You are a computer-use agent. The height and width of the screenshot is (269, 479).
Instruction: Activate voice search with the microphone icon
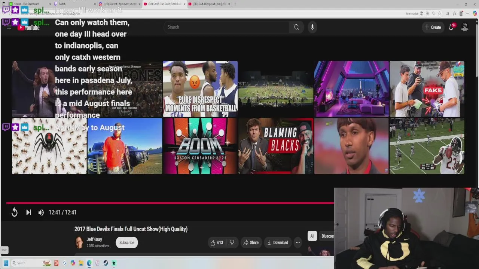pos(312,27)
